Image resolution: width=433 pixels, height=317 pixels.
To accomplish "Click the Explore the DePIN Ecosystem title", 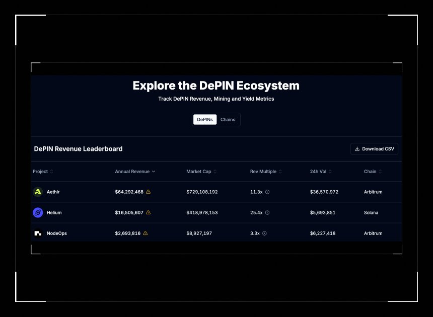I will click(x=216, y=86).
